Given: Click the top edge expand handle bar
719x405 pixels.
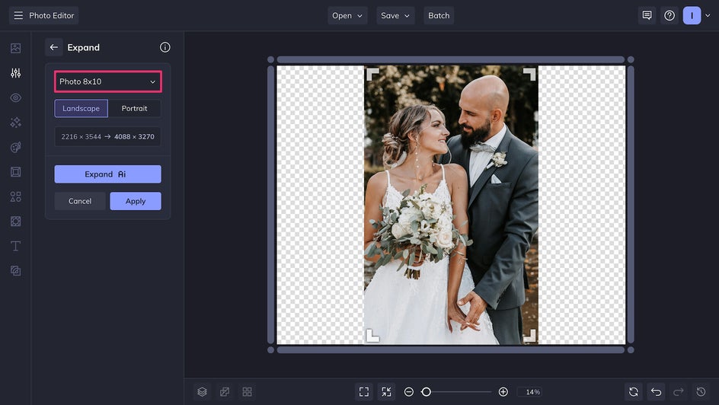Looking at the screenshot, I should [451, 59].
